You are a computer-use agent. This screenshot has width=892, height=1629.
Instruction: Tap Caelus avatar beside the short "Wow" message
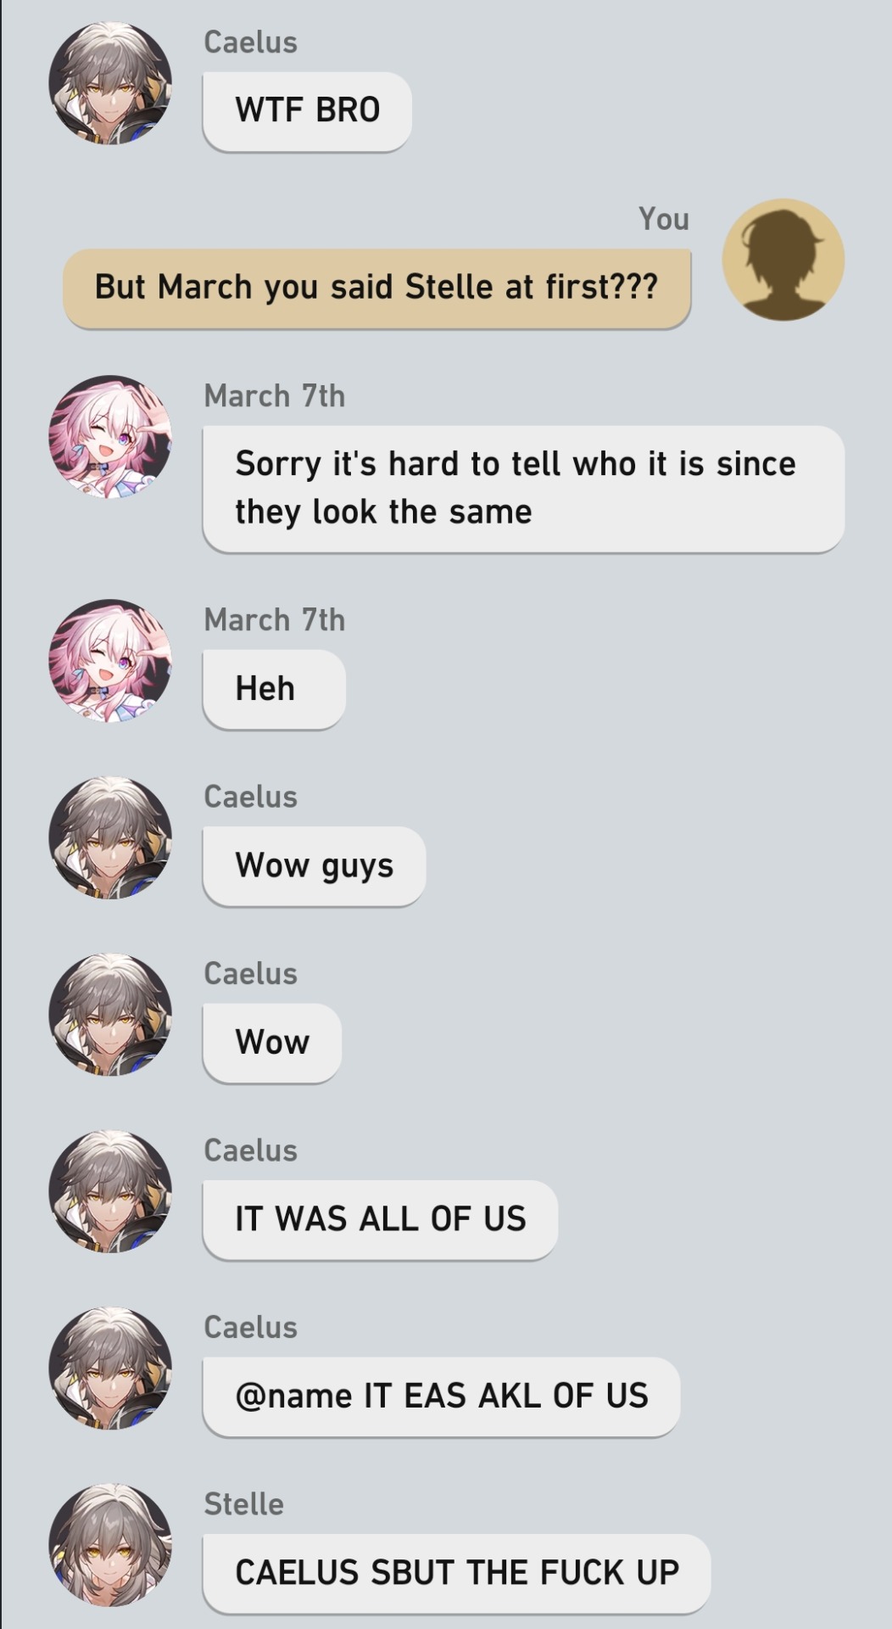(110, 1015)
